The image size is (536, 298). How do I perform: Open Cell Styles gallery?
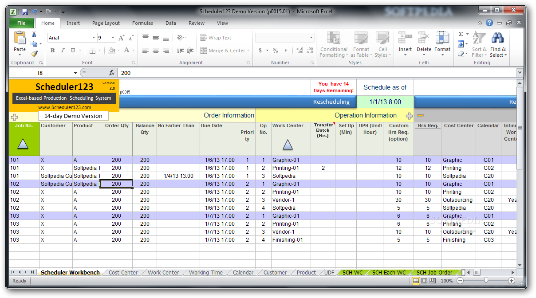pos(382,44)
